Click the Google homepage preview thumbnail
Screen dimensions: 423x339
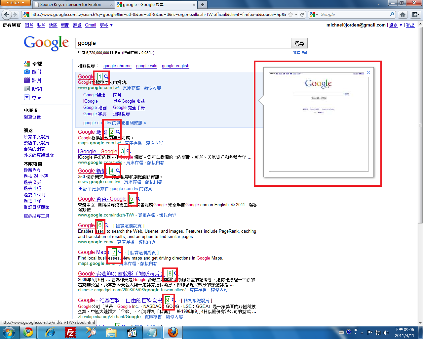click(x=319, y=122)
